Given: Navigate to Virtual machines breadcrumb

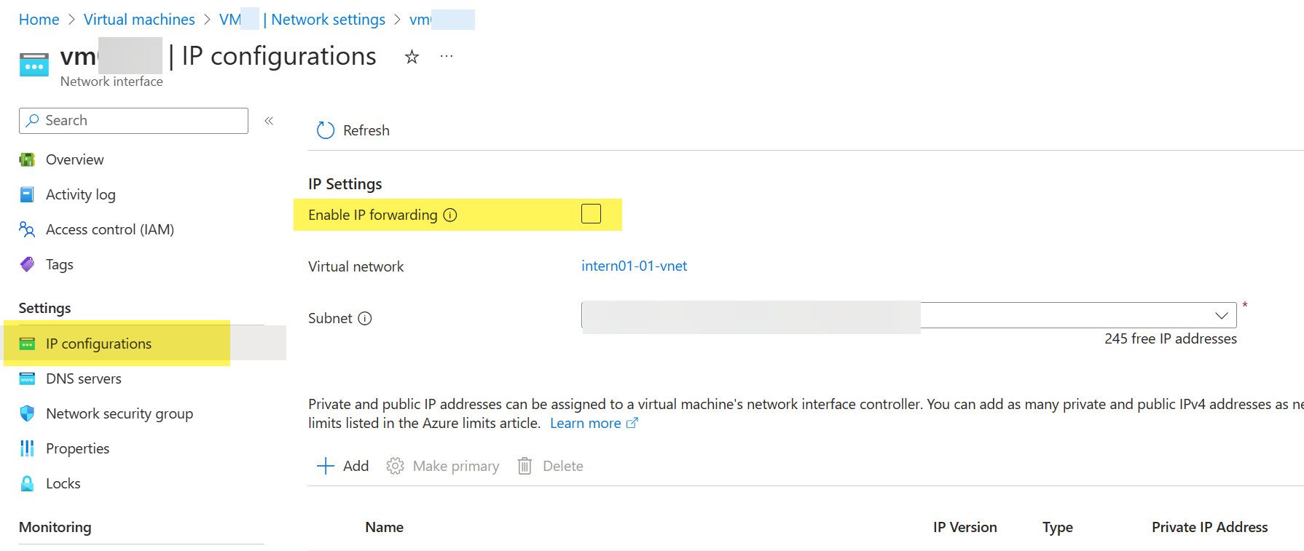Looking at the screenshot, I should (139, 19).
